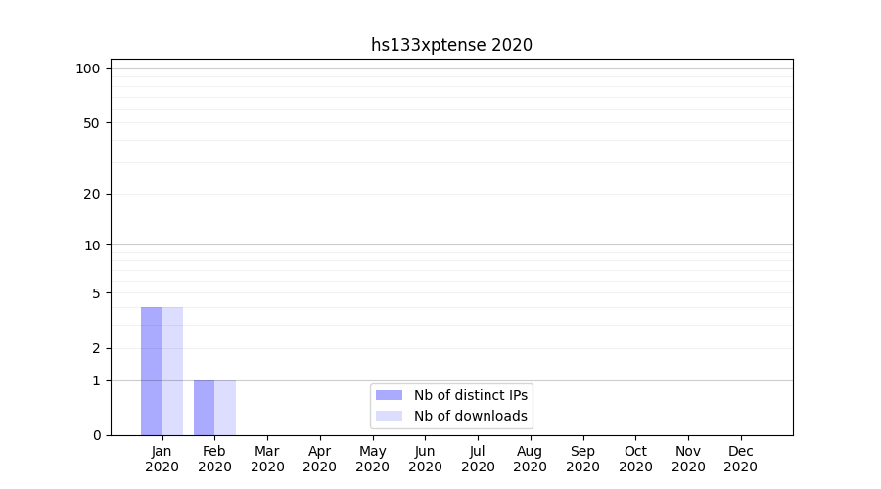This screenshot has height=489, width=881.
Task: Click the chart title hs133xptense 2020
Action: (x=451, y=45)
